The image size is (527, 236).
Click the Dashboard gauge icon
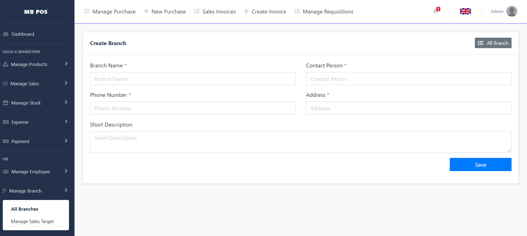pyautogui.click(x=6, y=34)
